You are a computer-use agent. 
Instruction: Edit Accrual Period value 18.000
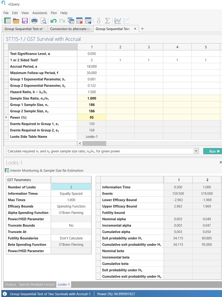(x=92, y=67)
